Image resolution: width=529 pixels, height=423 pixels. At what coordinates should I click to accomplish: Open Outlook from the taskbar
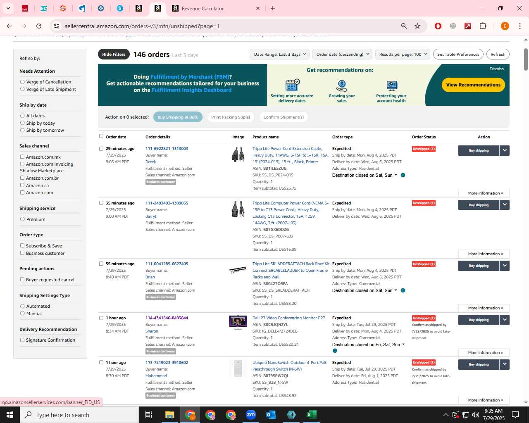click(271, 415)
